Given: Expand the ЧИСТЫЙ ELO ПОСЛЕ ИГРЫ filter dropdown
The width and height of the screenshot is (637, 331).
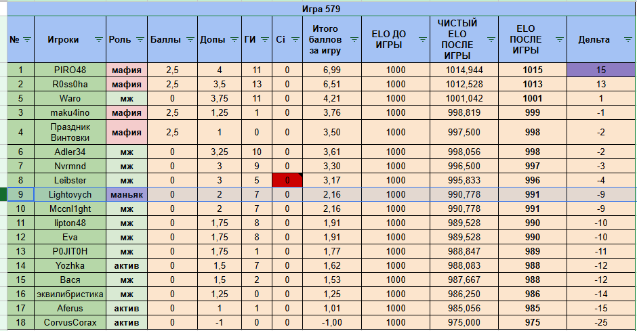Looking at the screenshot, I should coord(491,40).
